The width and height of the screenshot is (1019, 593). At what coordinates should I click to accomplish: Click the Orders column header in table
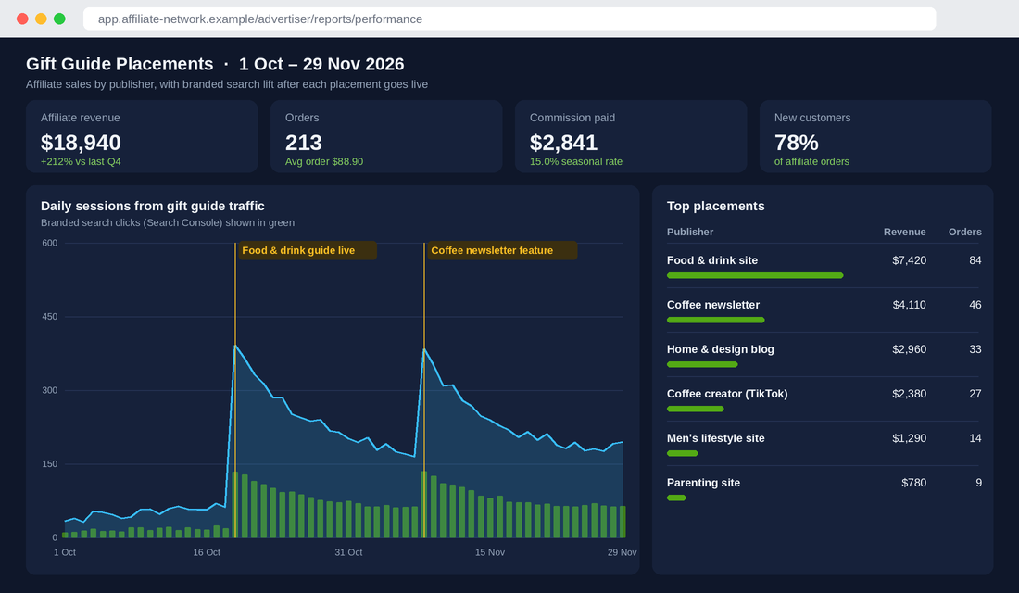click(965, 233)
